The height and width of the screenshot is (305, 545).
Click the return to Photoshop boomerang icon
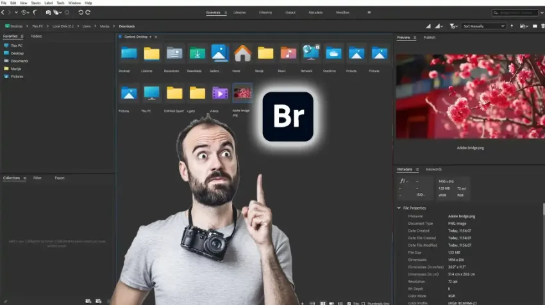35,12
